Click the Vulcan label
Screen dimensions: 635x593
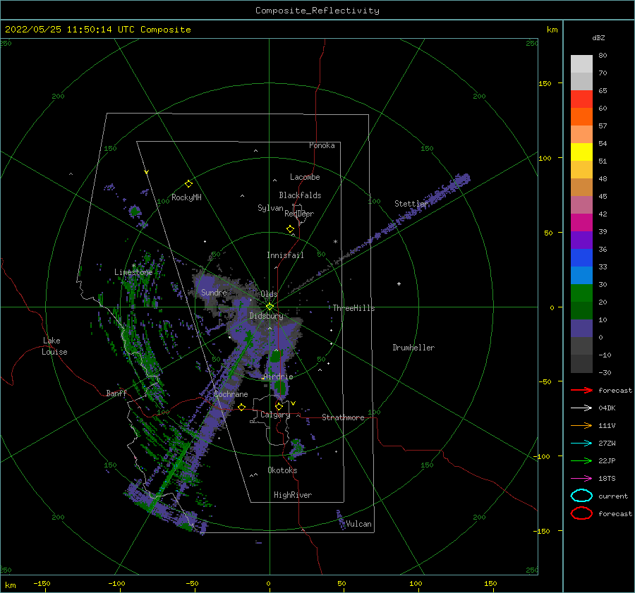pyautogui.click(x=358, y=524)
